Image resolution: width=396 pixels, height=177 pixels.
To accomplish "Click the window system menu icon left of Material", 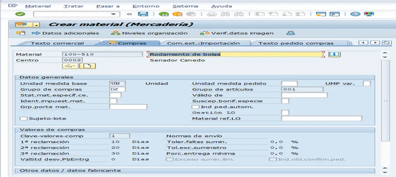I will point(13,5).
